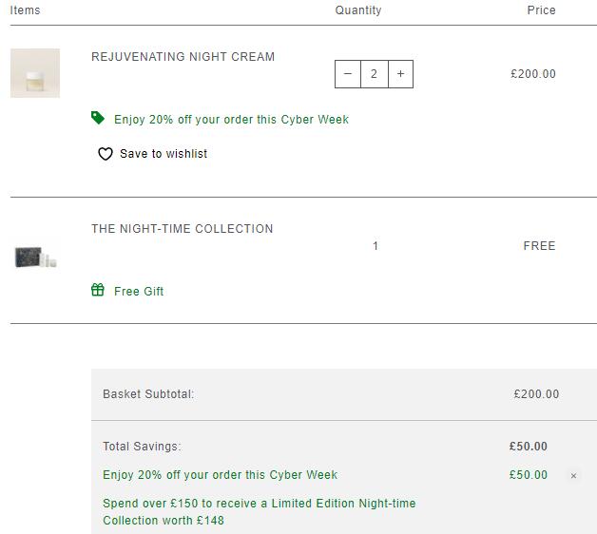Viewport: 597px width, 534px height.
Task: Click the green gift box icon
Action: 98,290
